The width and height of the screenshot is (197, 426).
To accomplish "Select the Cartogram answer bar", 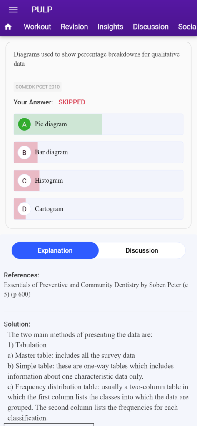I will (98, 209).
